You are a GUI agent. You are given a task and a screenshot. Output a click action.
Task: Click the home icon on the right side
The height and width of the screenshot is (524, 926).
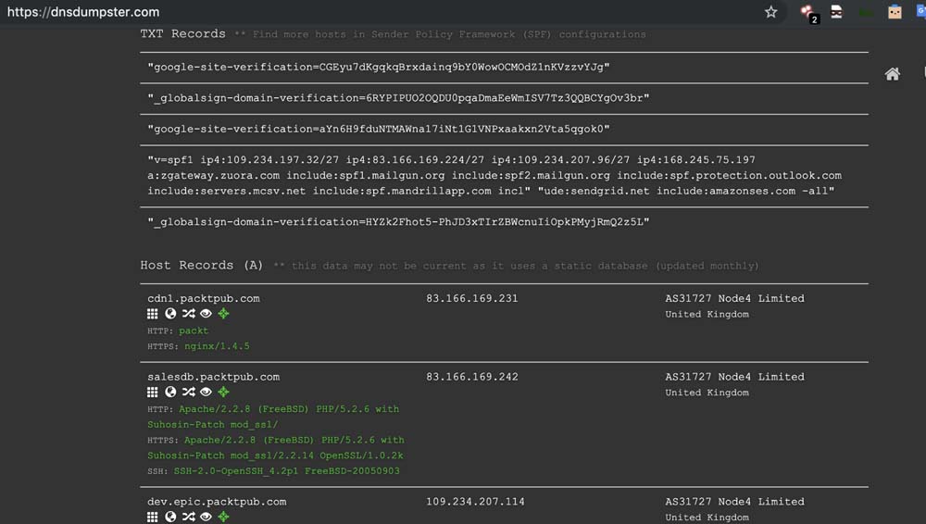893,74
